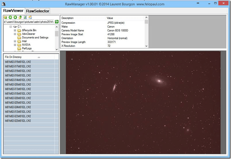Click the C:\ drive icon in tree
This screenshot has width=231, height=159.
point(15,27)
